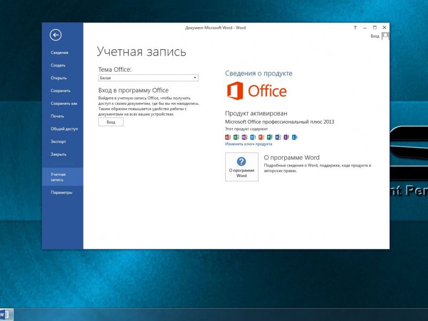This screenshot has width=428, height=321.
Task: Open Общий доступ in the sidebar
Action: 64,129
